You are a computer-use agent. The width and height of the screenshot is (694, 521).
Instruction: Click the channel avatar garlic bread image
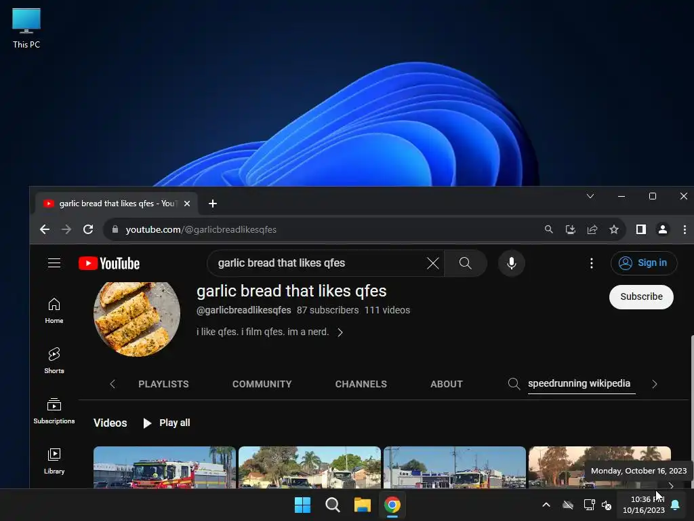pyautogui.click(x=137, y=318)
